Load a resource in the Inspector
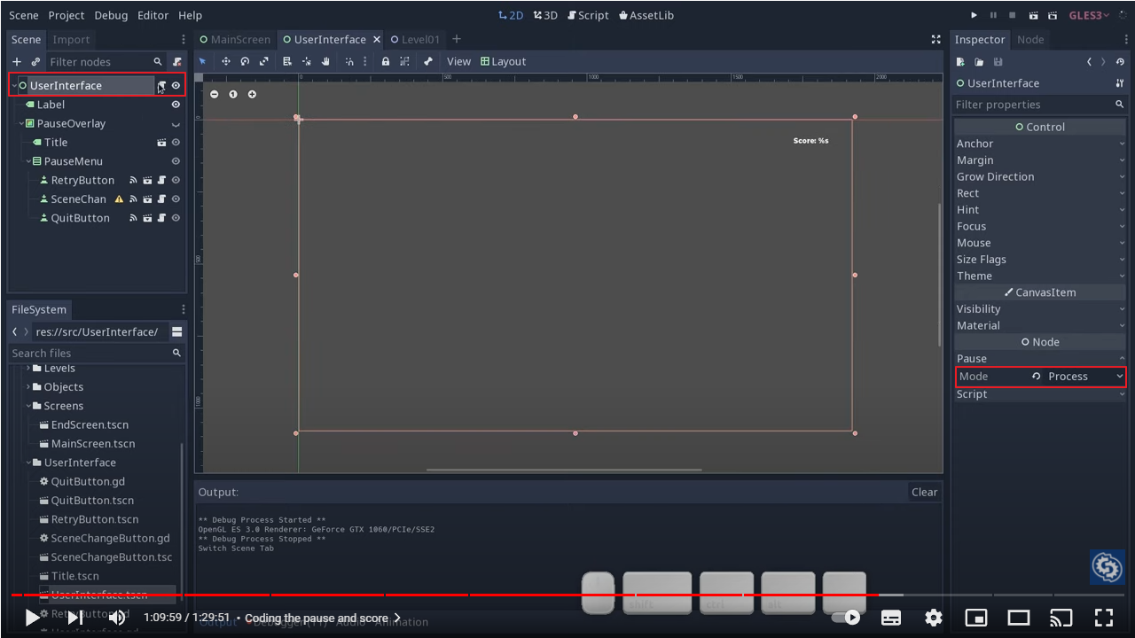Viewport: 1135px width, 638px height. [x=979, y=62]
